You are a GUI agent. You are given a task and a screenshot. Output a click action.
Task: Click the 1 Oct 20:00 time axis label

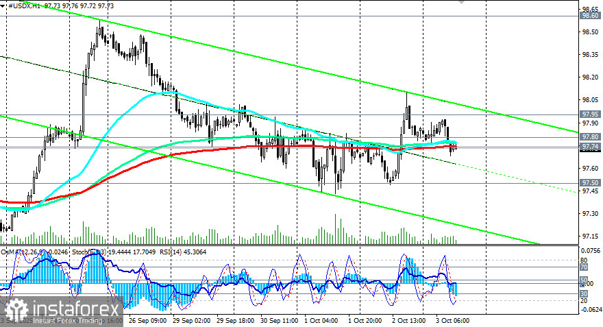pos(365,320)
